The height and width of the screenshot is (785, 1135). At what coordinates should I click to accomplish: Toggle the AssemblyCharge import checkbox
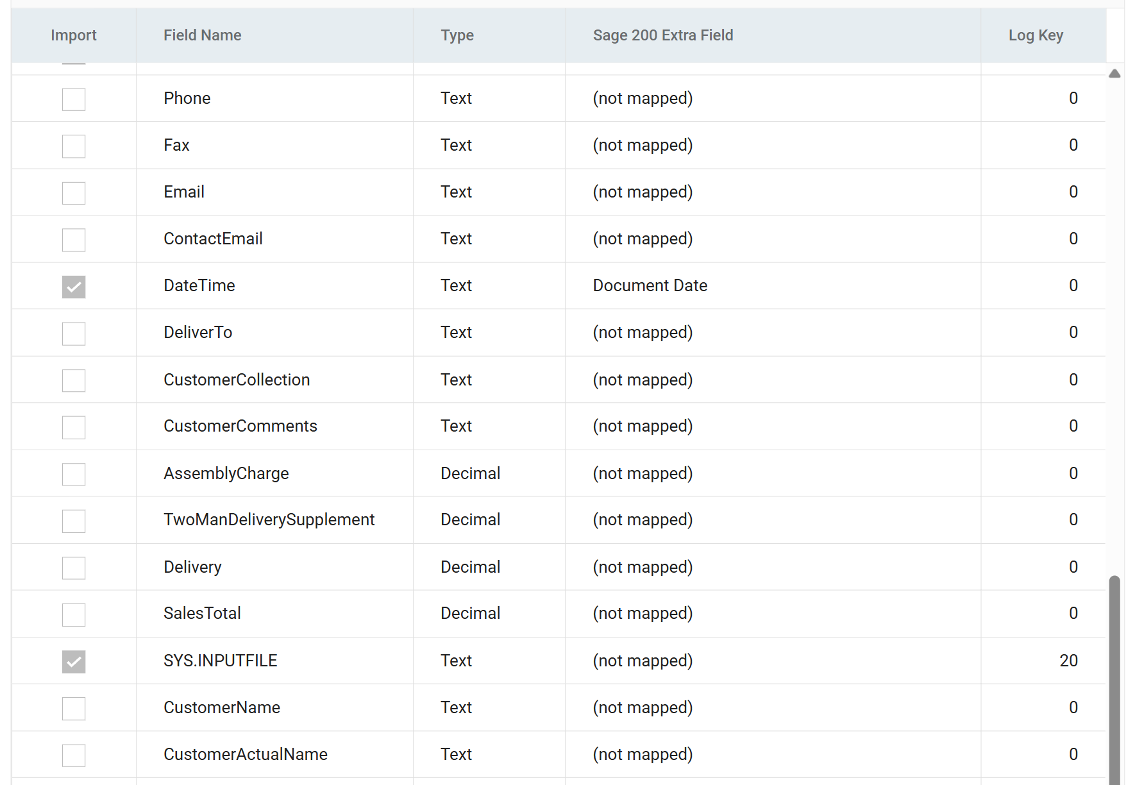tap(74, 474)
